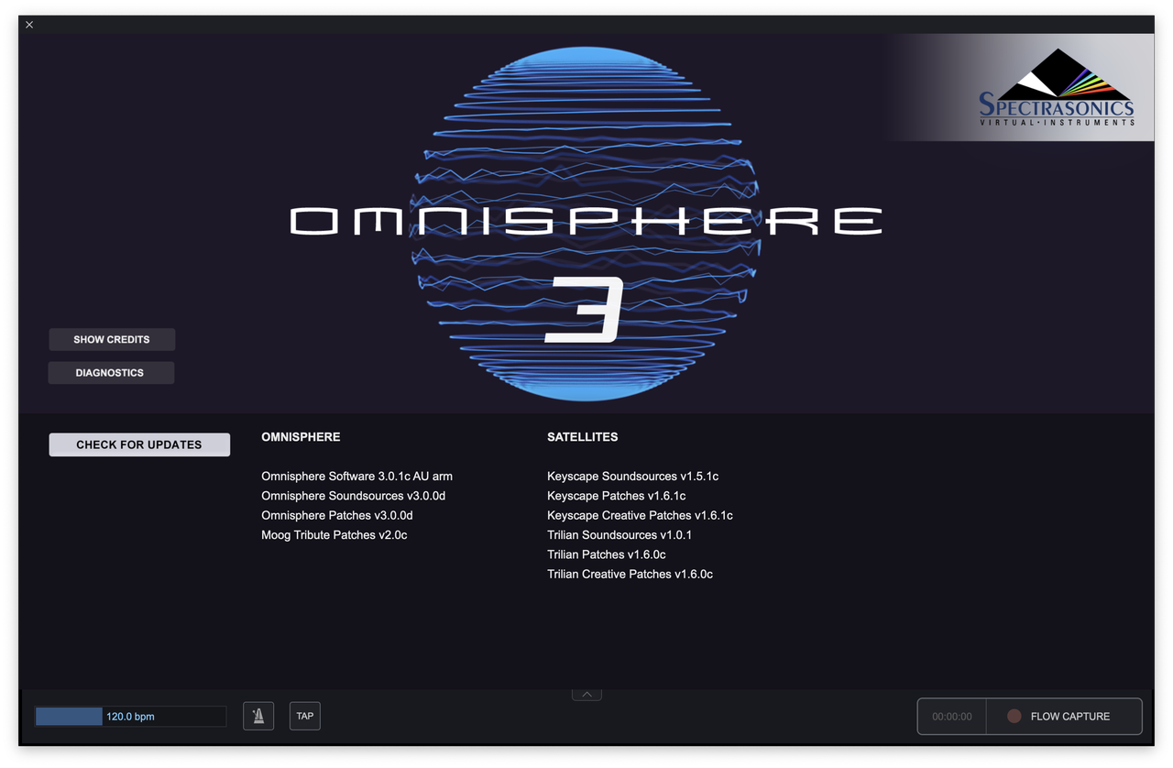This screenshot has width=1173, height=768.
Task: Select Trilian Soundsources v1.0.1 text
Action: [x=619, y=535]
